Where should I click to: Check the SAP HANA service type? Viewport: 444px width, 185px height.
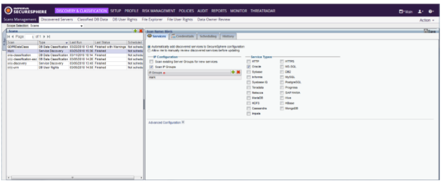(282, 92)
